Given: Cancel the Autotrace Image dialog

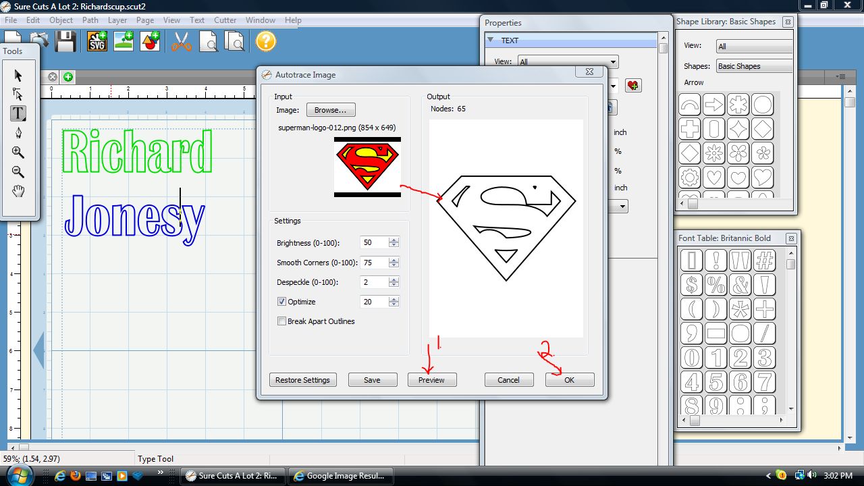Looking at the screenshot, I should pyautogui.click(x=508, y=380).
